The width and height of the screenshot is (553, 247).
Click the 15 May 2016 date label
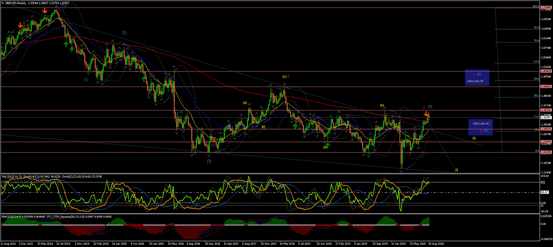click(175, 244)
